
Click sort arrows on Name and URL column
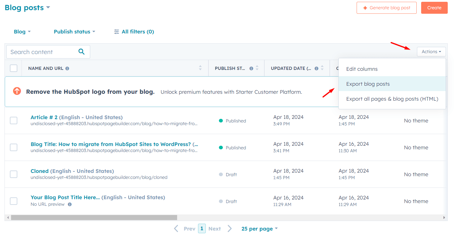pyautogui.click(x=200, y=68)
